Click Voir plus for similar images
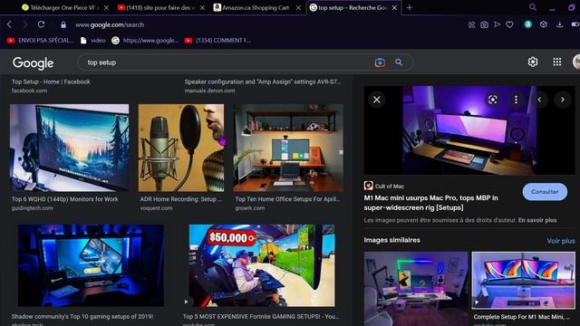 click(561, 241)
